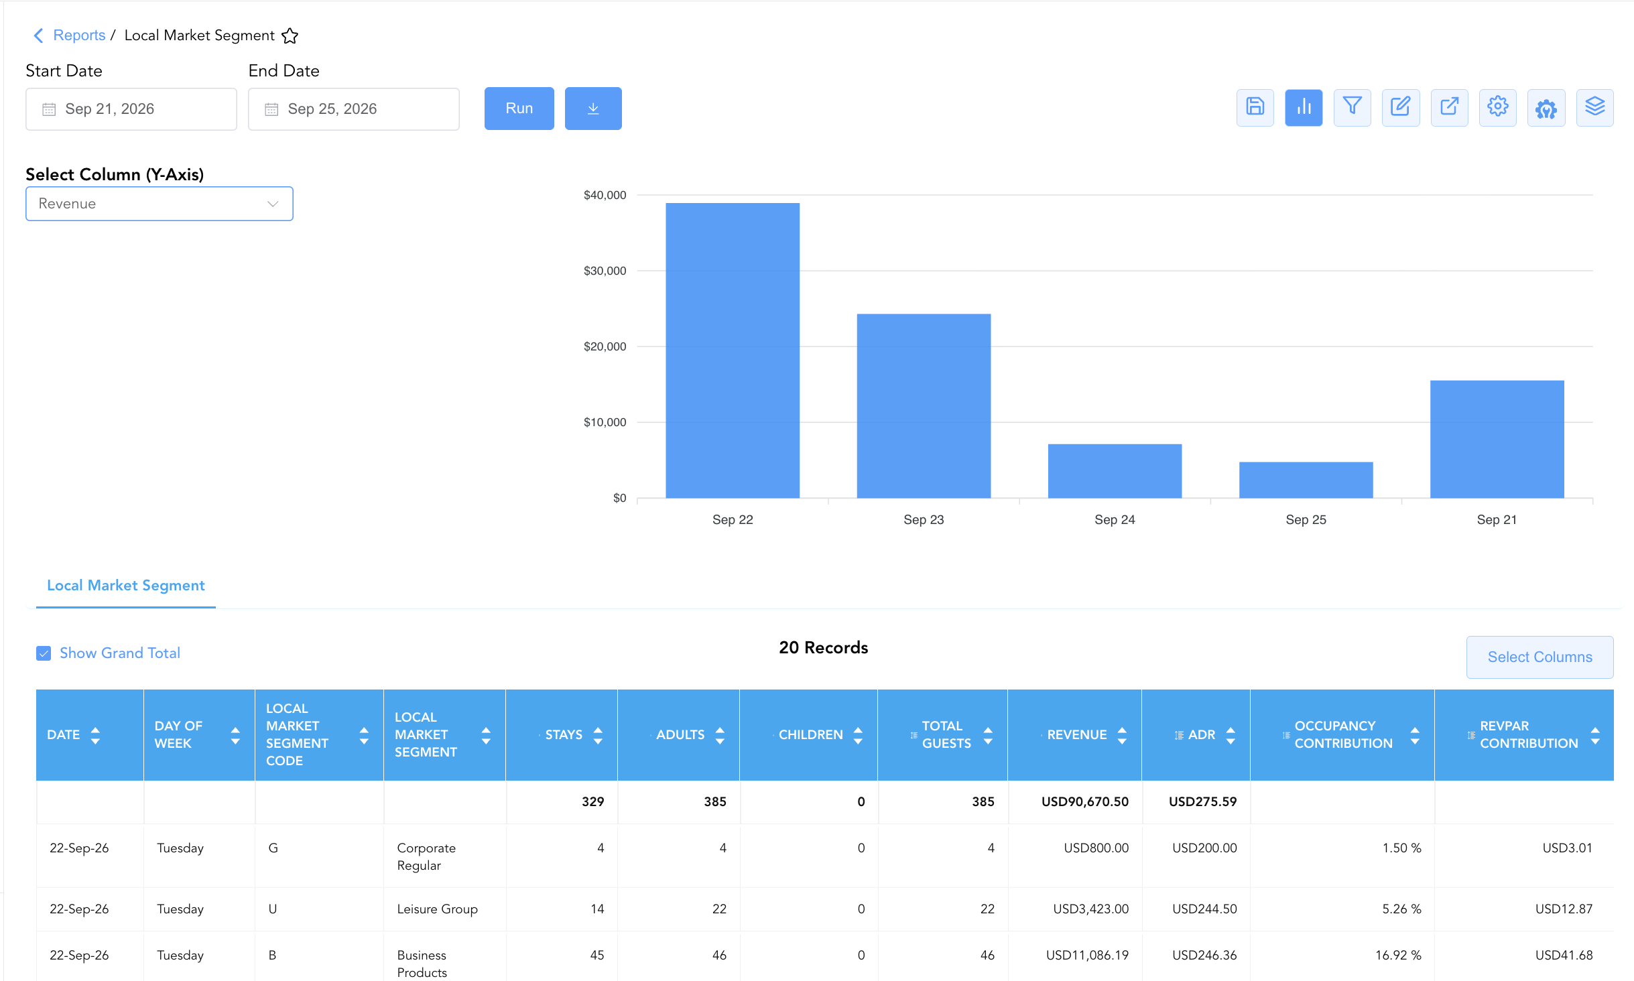Click the layers stack icon
The image size is (1634, 981).
pyautogui.click(x=1594, y=107)
